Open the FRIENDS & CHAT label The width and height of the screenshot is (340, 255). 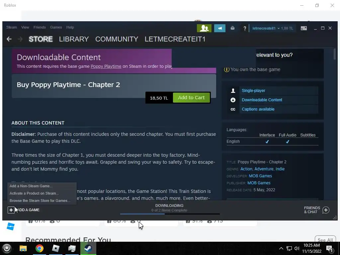click(x=312, y=210)
